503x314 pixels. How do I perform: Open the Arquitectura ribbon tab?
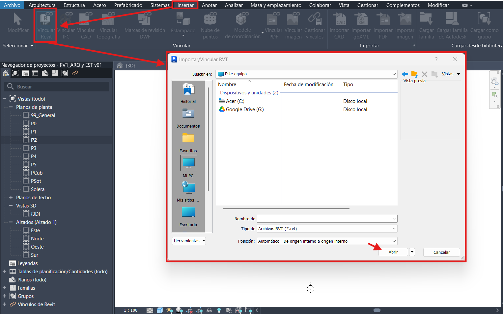42,5
